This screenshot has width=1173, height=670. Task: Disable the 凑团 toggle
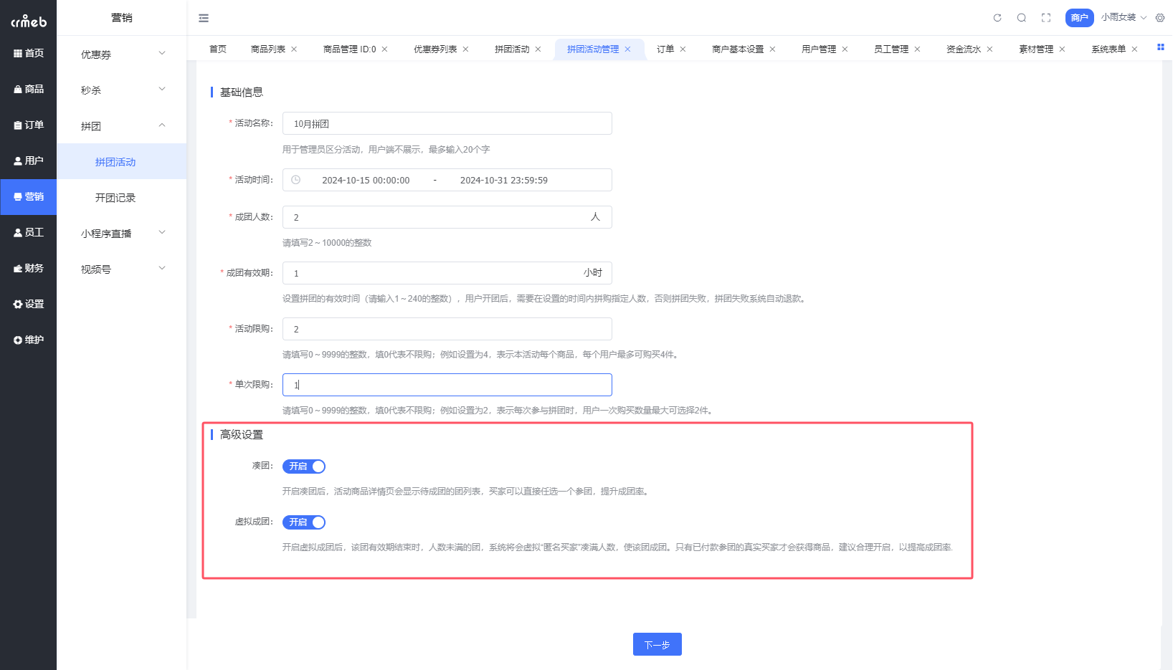point(303,466)
